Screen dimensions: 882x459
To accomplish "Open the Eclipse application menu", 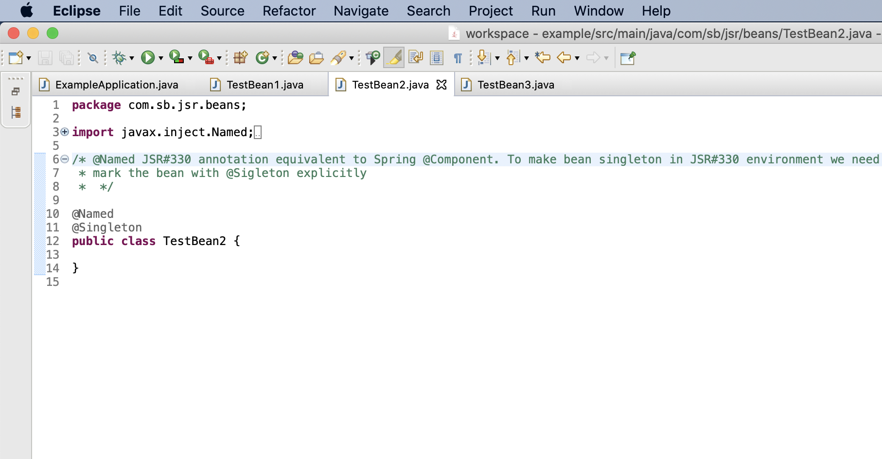I will pos(76,11).
